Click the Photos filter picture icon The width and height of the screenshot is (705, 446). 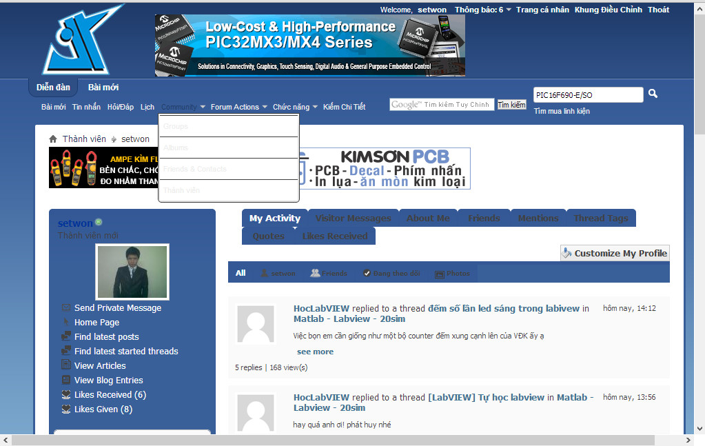click(x=439, y=274)
